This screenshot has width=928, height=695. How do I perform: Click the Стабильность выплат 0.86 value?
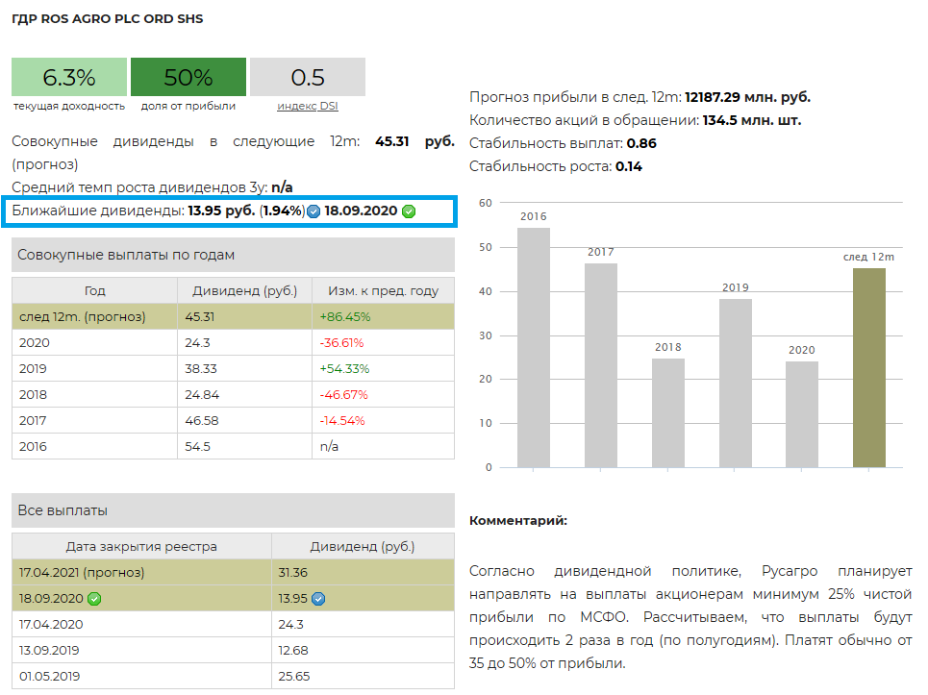tap(641, 143)
